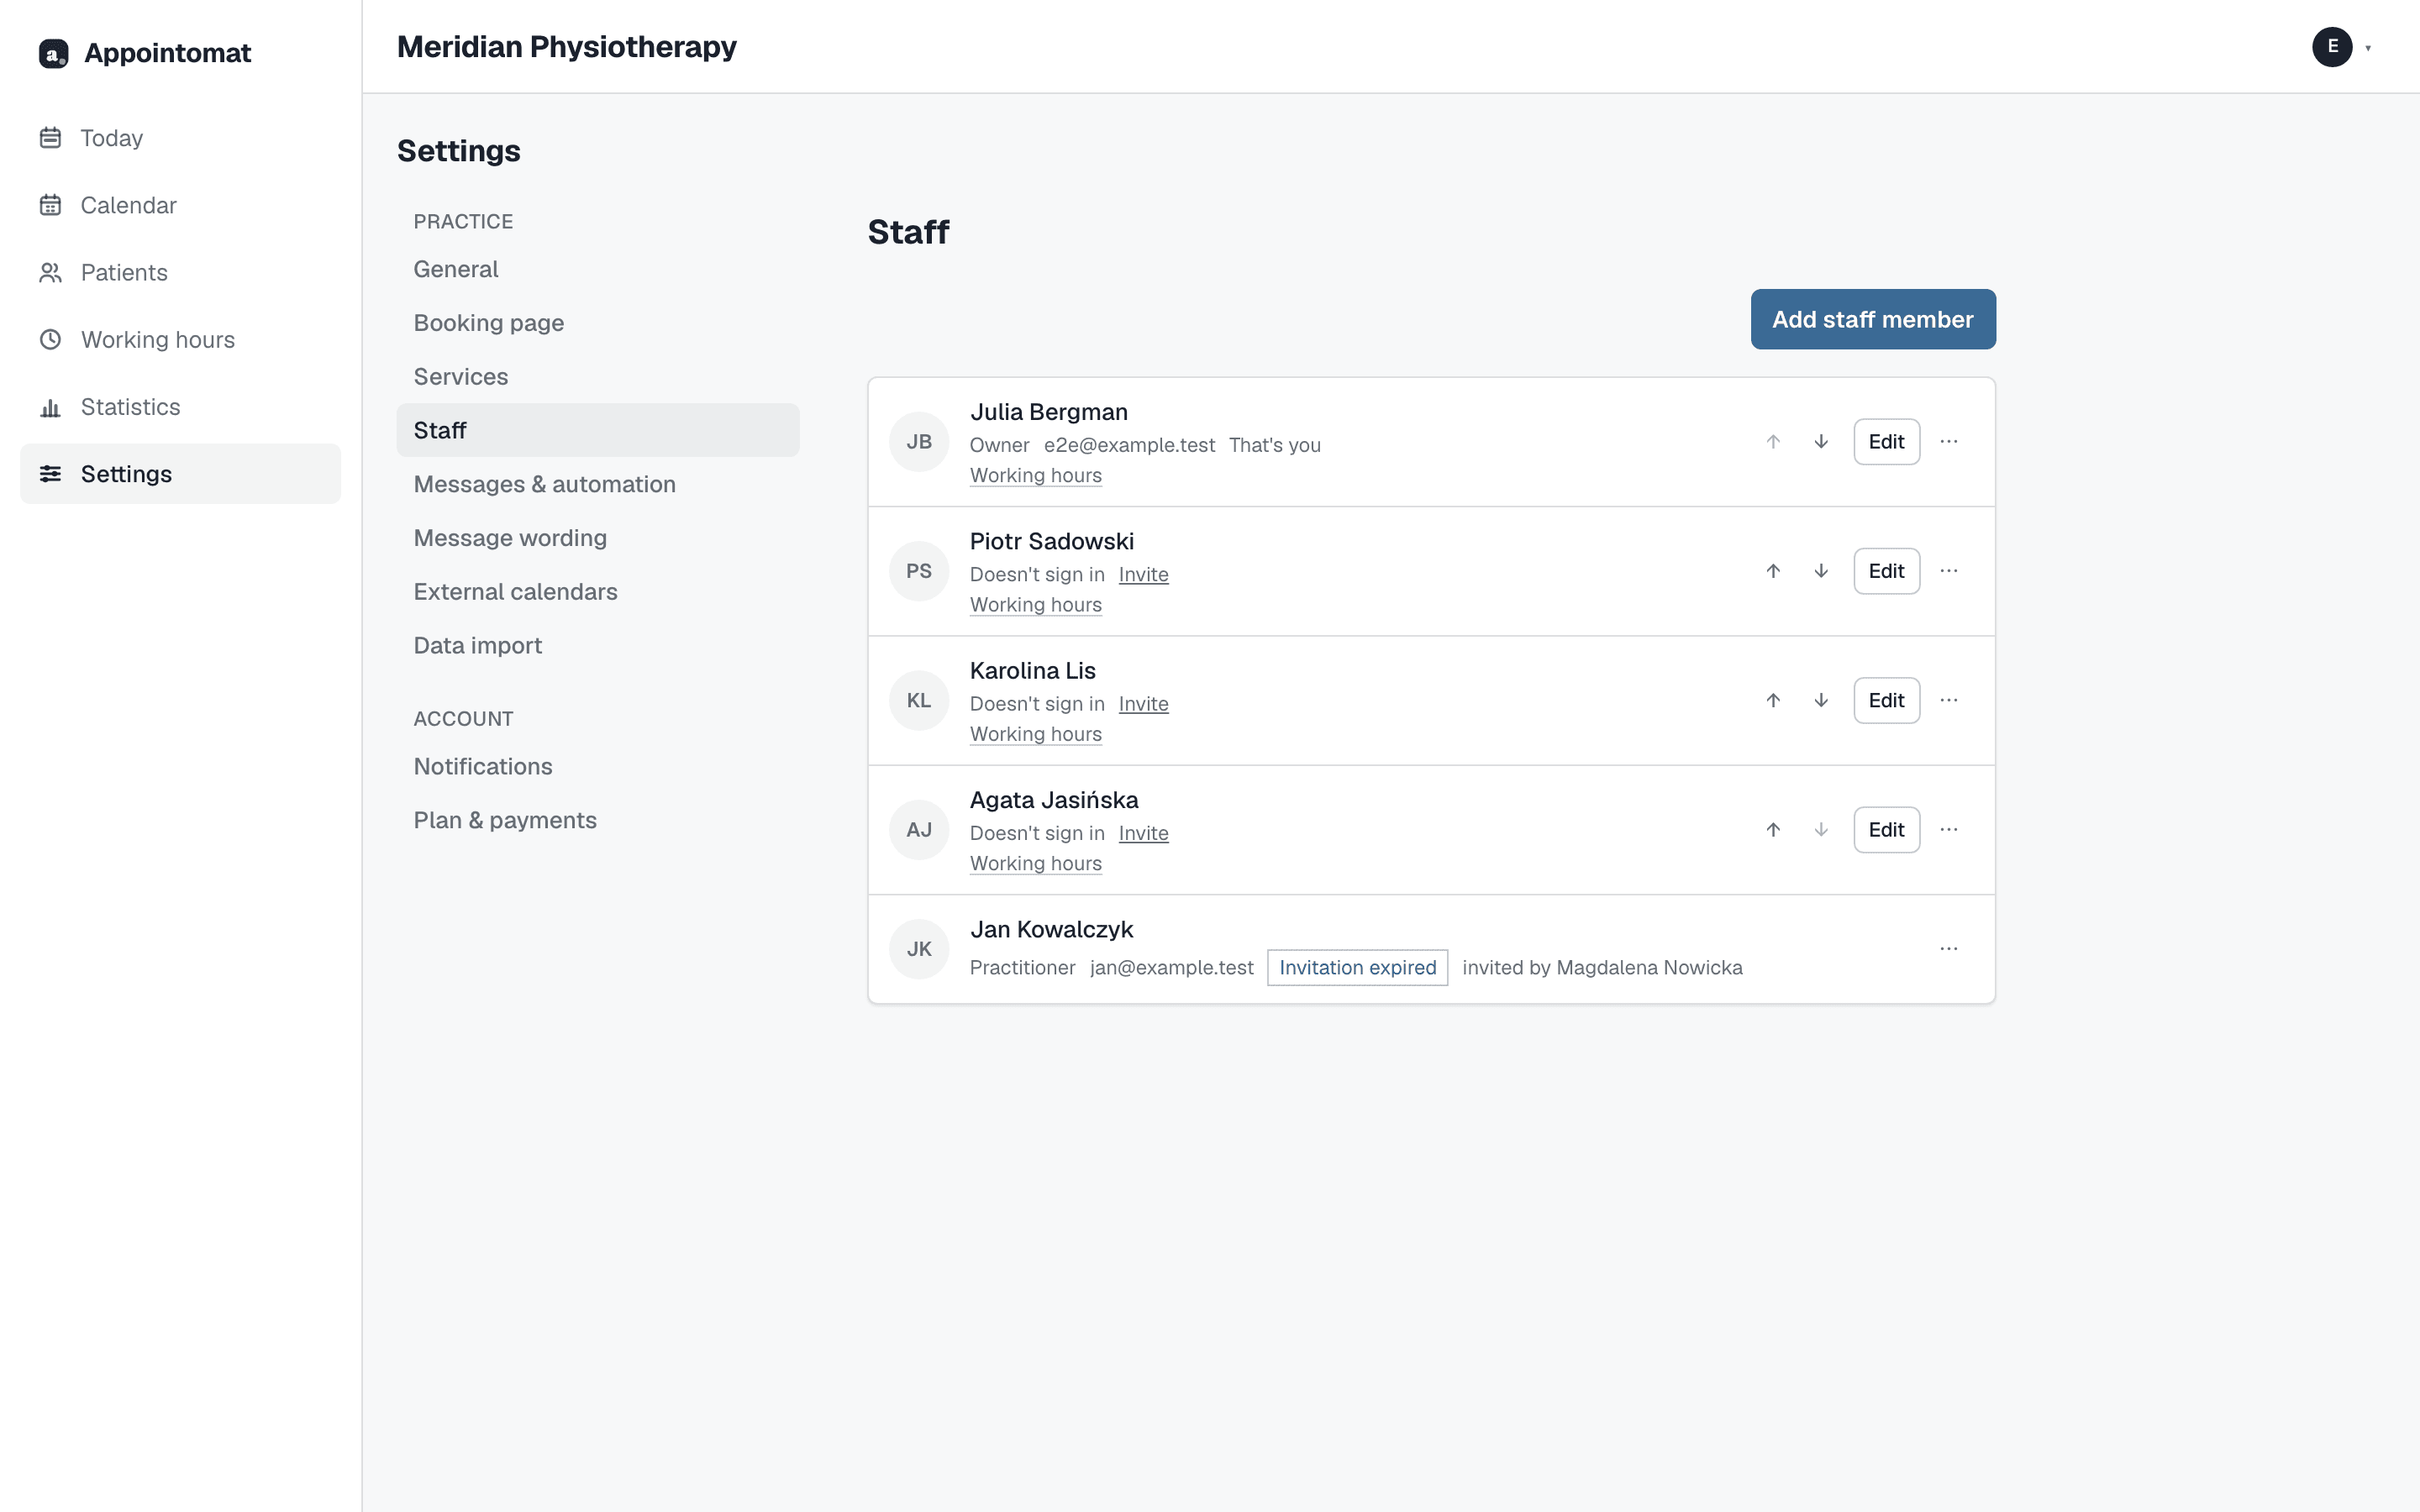
Task: Edit Karolina Lis's profile
Action: 1886,700
